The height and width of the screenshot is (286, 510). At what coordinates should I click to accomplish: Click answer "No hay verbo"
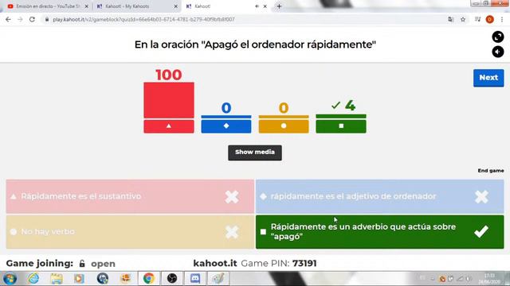pos(130,232)
